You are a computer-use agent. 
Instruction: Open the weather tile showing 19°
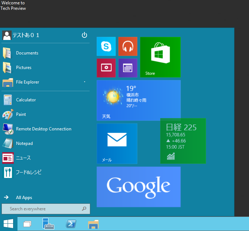pyautogui.click(x=138, y=100)
